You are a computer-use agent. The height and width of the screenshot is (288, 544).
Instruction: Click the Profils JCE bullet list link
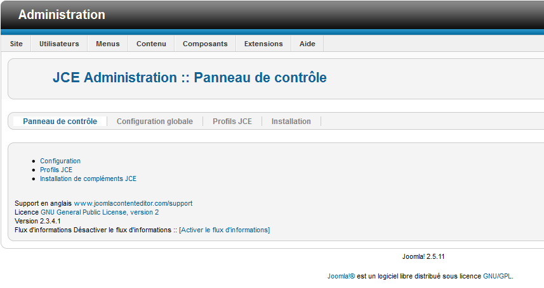click(x=56, y=170)
